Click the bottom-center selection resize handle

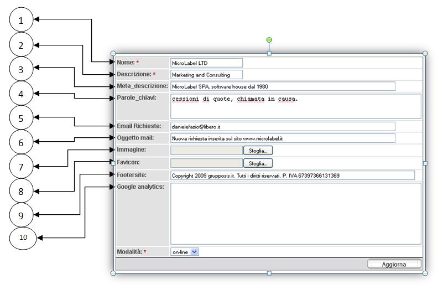pos(269,273)
